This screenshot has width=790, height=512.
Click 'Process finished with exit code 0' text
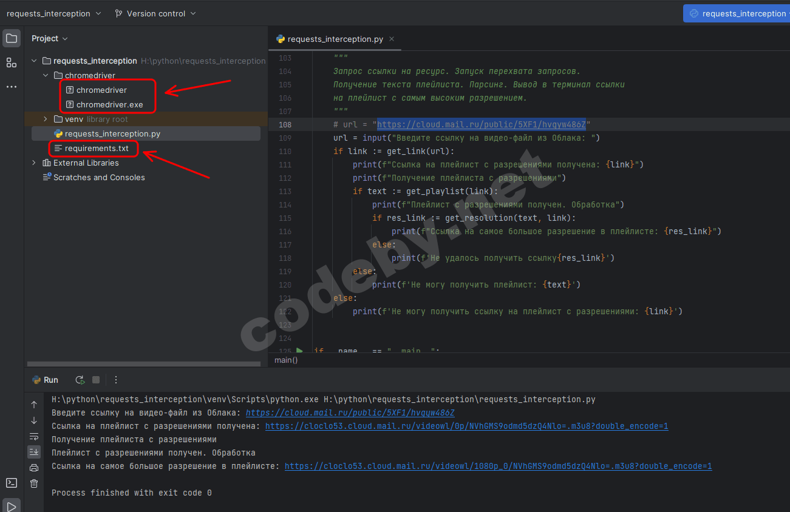(x=132, y=493)
